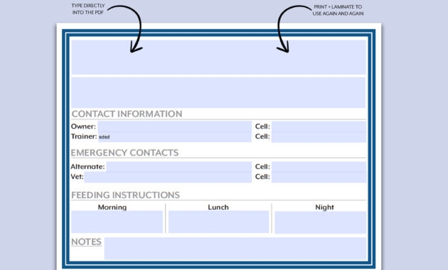Click the top large title text box

[x=219, y=57]
